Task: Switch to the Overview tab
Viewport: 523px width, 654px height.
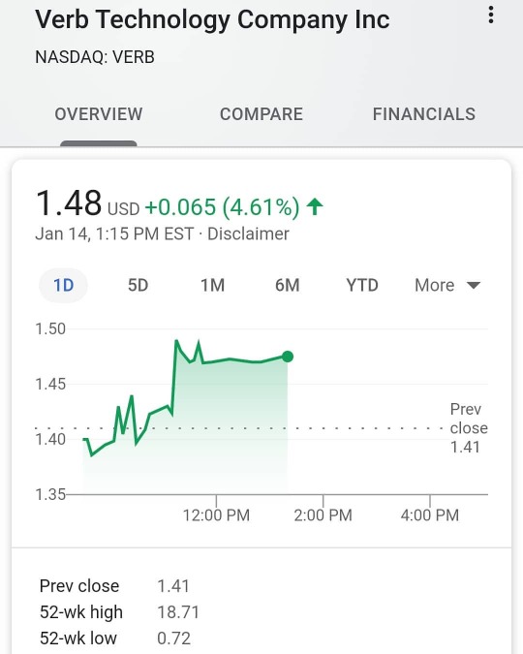Action: [99, 114]
